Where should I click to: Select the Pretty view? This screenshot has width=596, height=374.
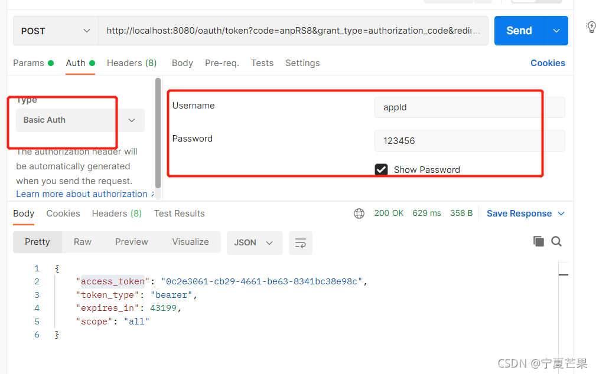[38, 242]
